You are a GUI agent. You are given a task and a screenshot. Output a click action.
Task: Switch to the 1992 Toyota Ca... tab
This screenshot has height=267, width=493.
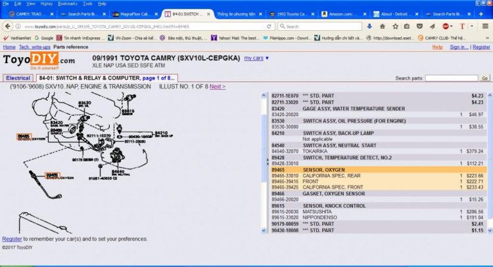[292, 14]
